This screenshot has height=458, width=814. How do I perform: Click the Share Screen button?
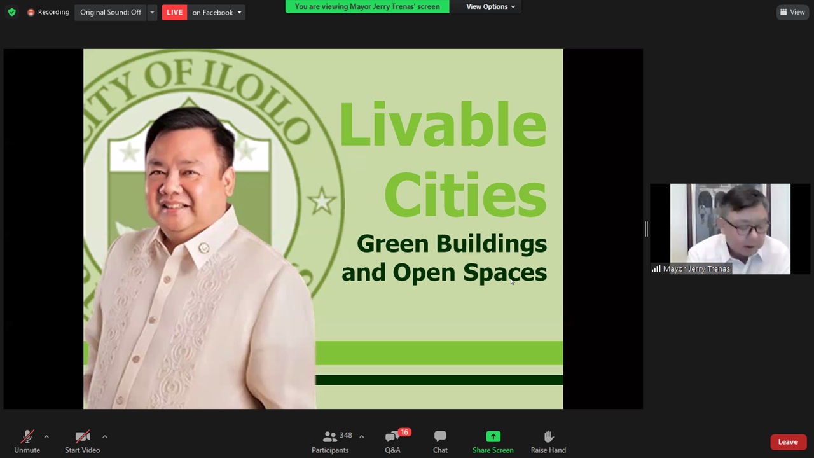(493, 441)
